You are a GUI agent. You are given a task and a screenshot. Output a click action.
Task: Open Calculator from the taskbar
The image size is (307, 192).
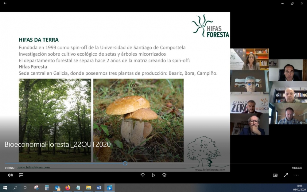tap(47, 188)
